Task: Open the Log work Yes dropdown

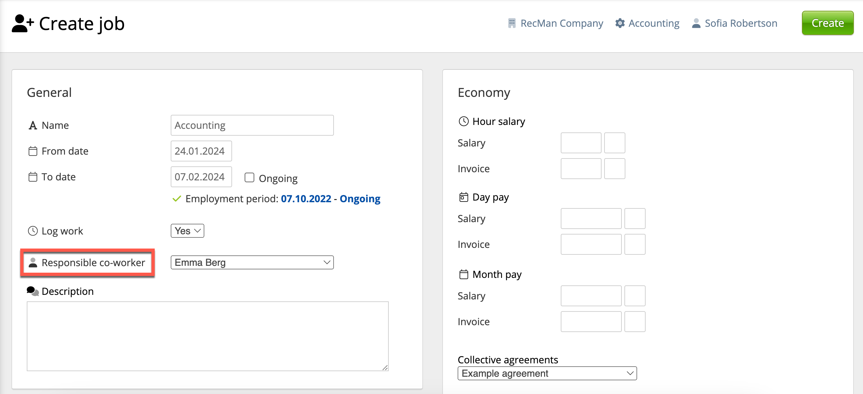Action: (x=187, y=231)
